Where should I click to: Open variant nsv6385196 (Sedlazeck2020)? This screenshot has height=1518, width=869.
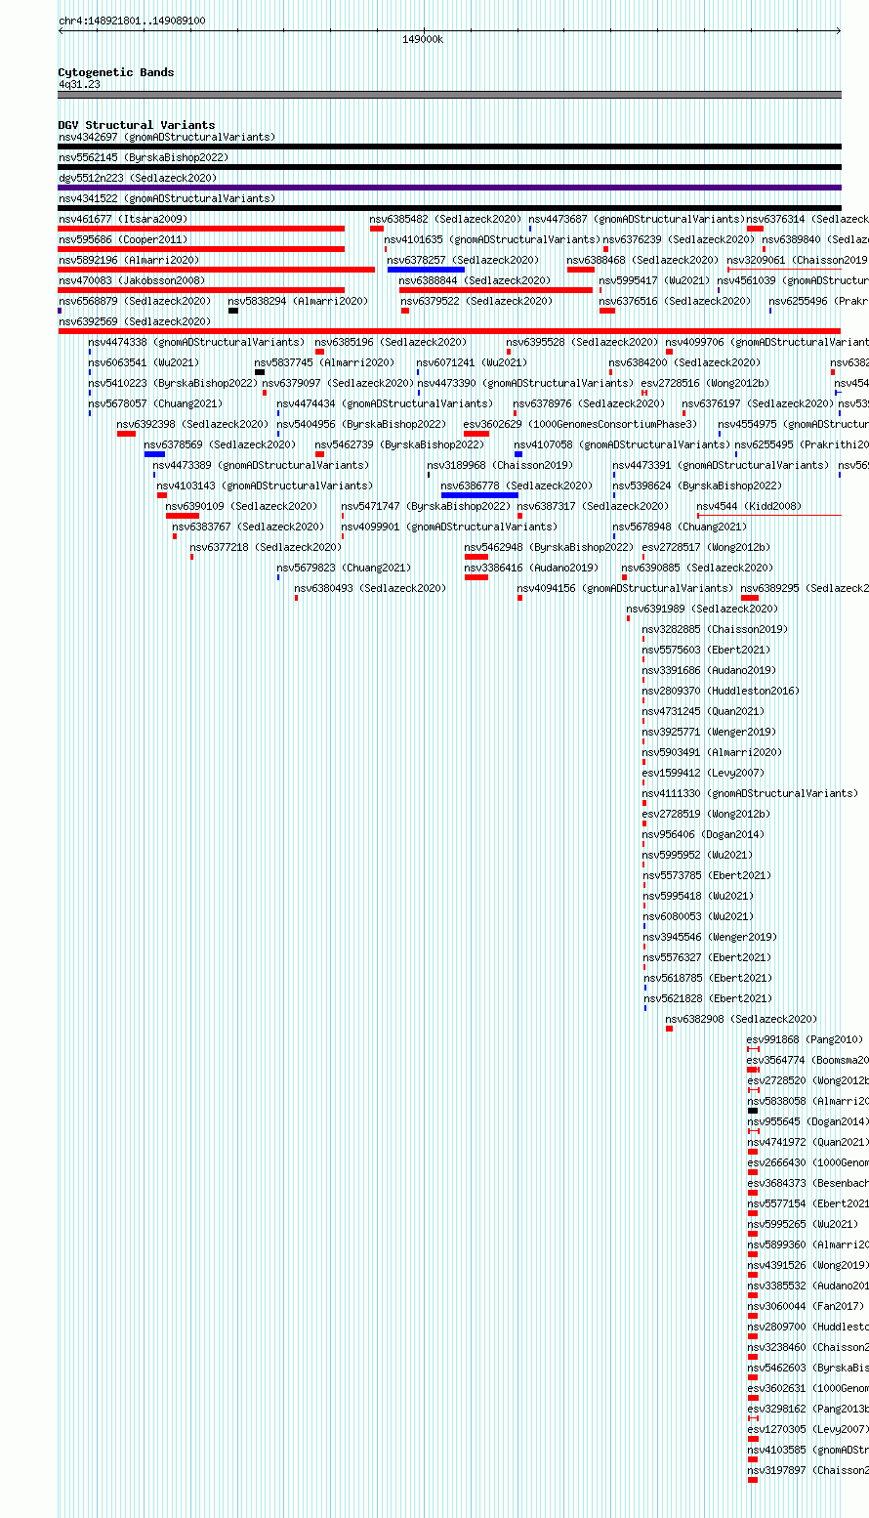[391, 342]
